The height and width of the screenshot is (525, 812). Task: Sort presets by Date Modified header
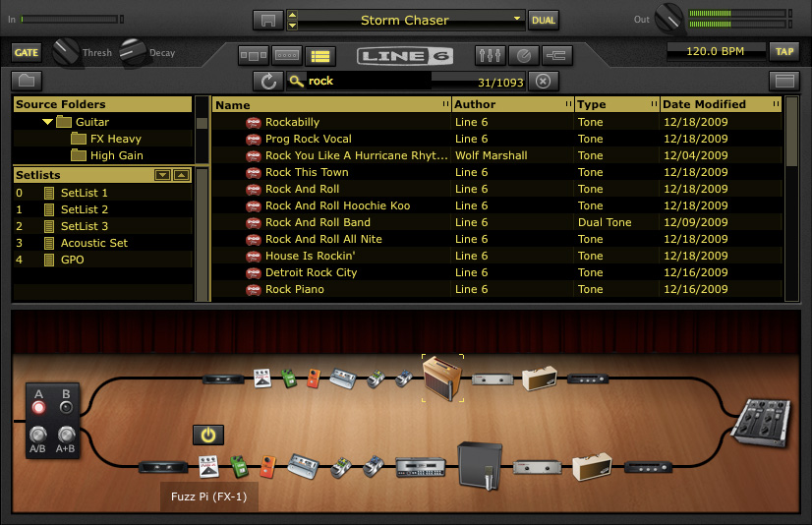pos(718,104)
